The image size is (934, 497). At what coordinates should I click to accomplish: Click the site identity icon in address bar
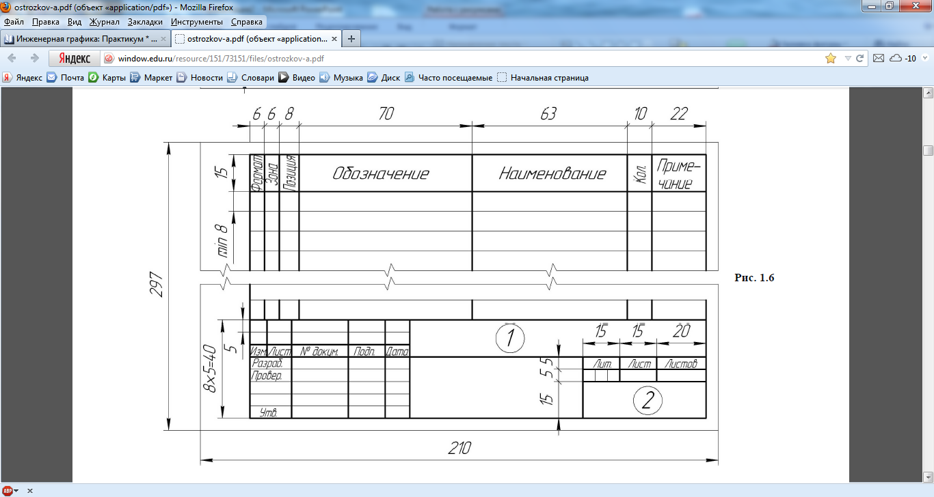pyautogui.click(x=109, y=58)
